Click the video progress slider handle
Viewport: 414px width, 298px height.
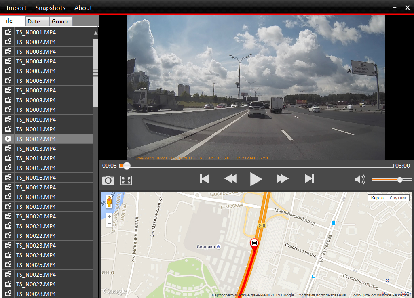tap(127, 166)
